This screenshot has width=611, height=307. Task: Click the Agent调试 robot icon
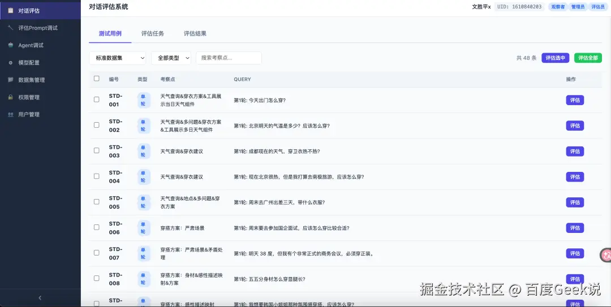pyautogui.click(x=11, y=45)
